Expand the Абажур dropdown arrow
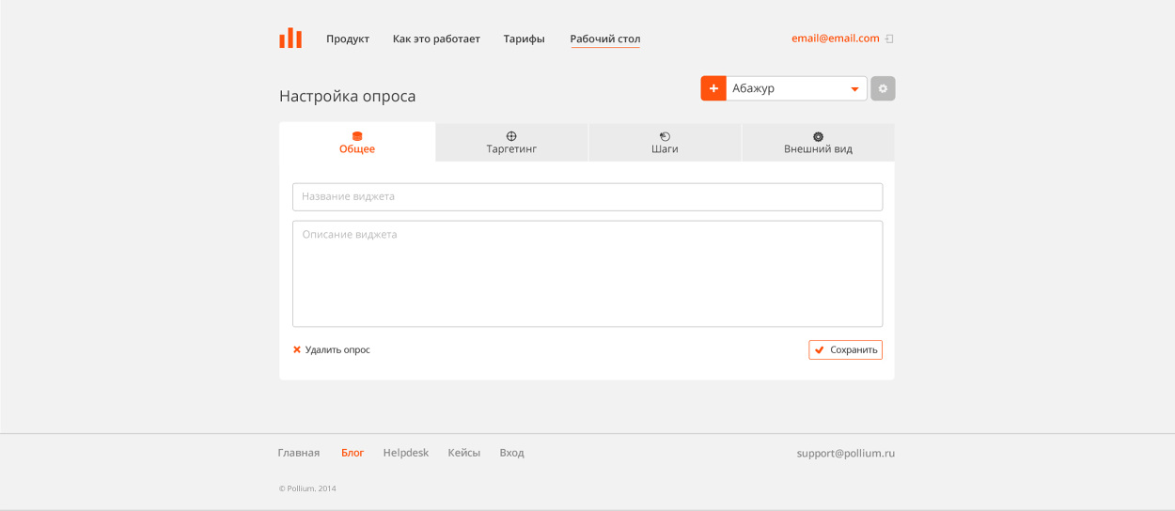This screenshot has height=511, width=1175. tap(854, 89)
